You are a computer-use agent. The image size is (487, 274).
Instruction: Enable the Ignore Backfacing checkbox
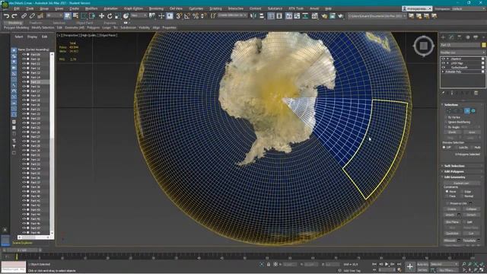[x=446, y=122]
